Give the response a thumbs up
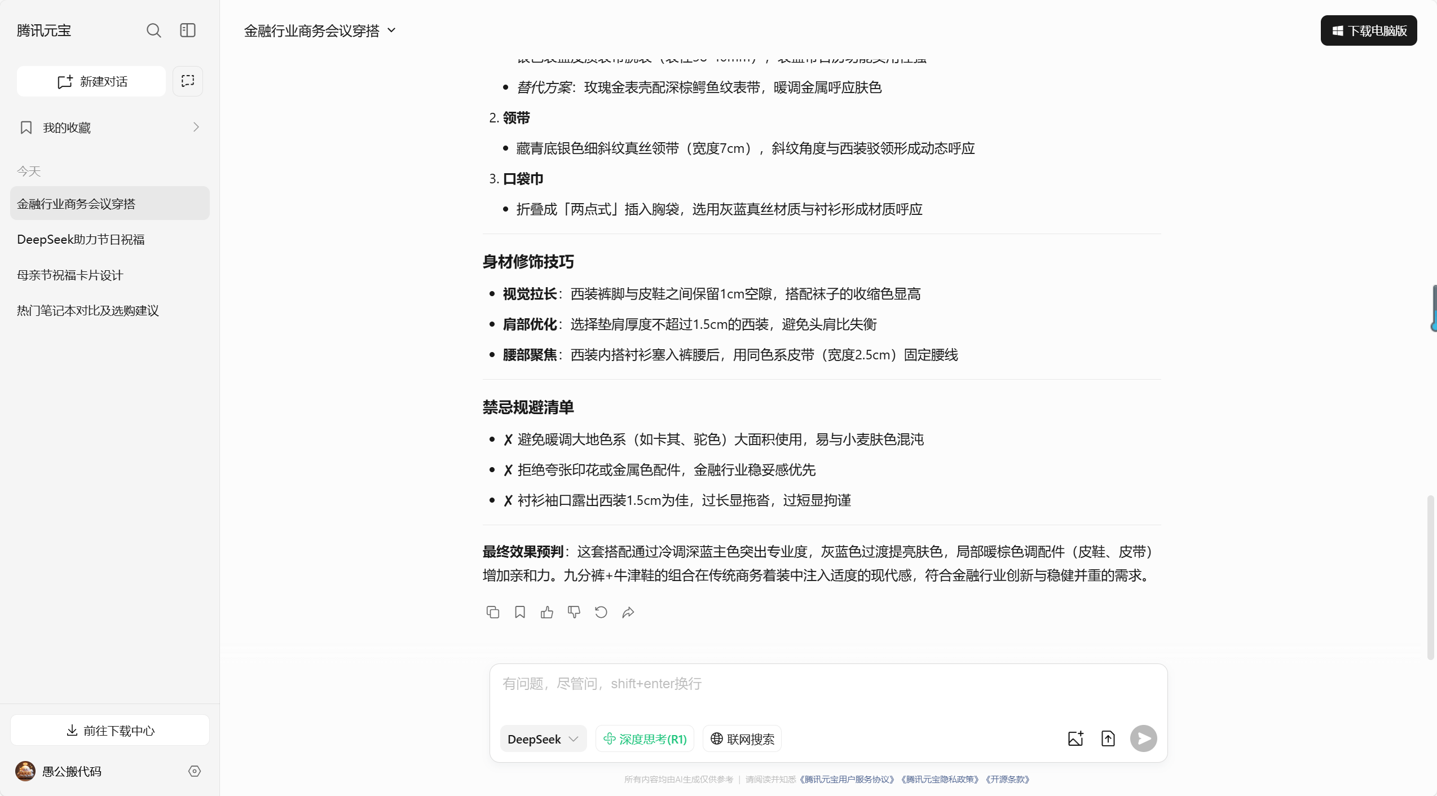 point(546,612)
